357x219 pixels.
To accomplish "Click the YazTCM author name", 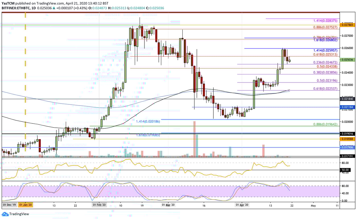I will click(9, 3).
